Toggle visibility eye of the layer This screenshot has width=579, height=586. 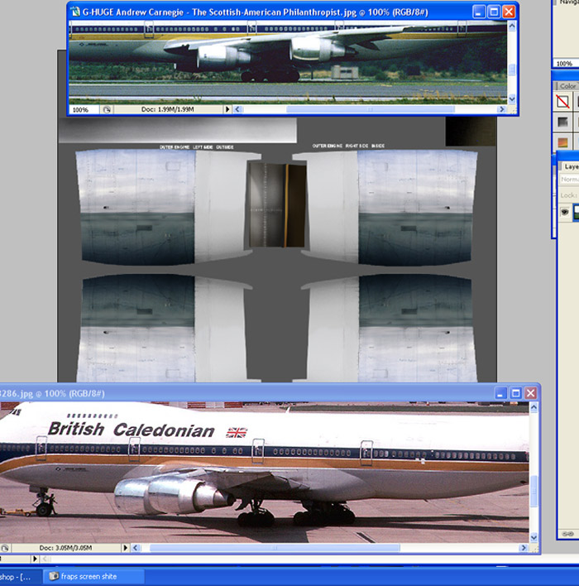pos(565,212)
